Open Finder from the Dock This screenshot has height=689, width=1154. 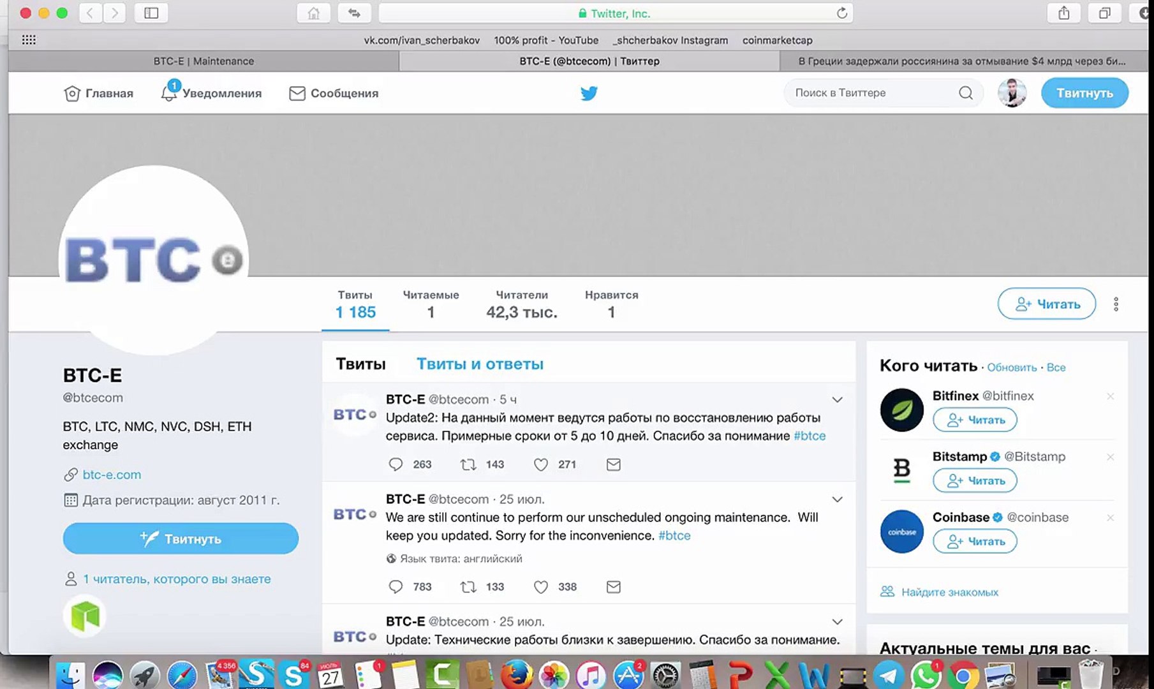[x=70, y=674]
